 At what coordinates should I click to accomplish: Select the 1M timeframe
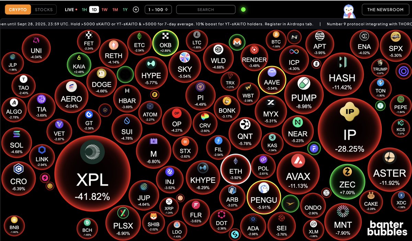tap(115, 10)
